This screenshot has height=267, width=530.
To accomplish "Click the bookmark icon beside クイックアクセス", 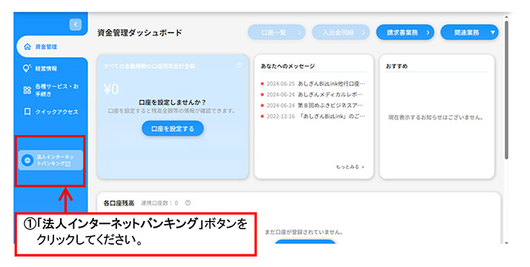I will pyautogui.click(x=27, y=112).
